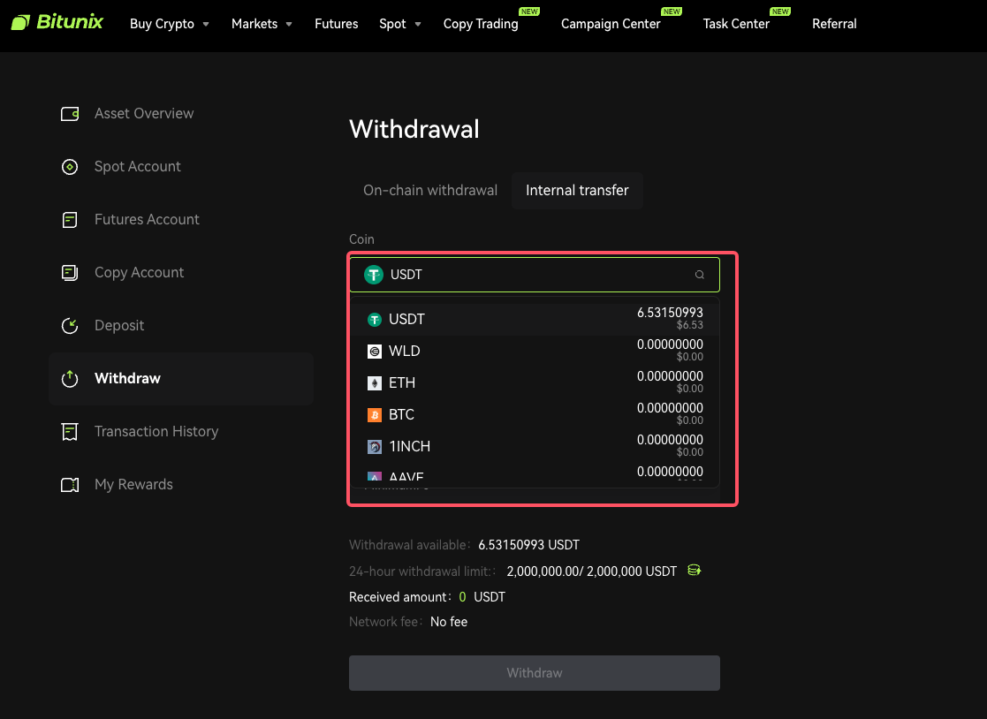987x719 pixels.
Task: Click the Bitunix logo
Action: pos(57,23)
